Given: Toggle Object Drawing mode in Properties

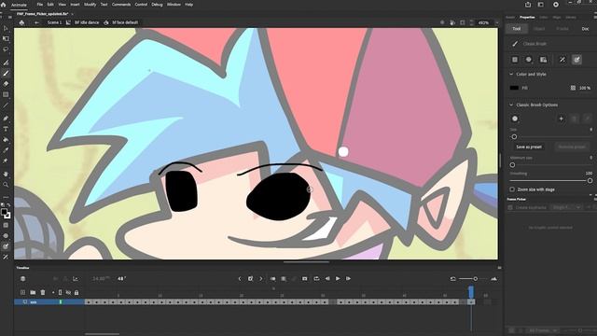Looking at the screenshot, I should (x=515, y=60).
